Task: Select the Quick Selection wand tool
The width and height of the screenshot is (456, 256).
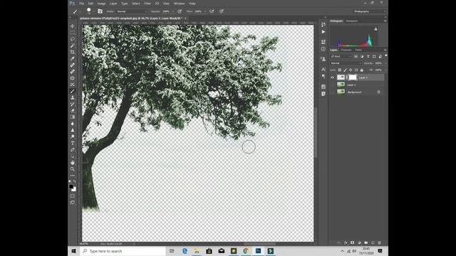Action: tap(73, 46)
